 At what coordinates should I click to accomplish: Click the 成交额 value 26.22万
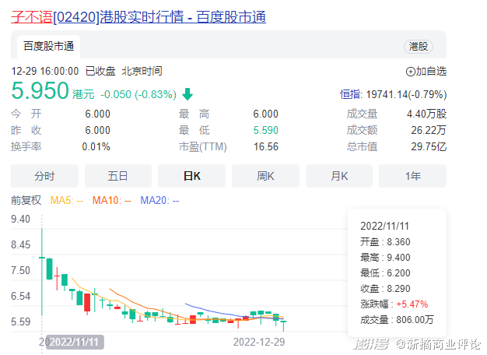[429, 130]
